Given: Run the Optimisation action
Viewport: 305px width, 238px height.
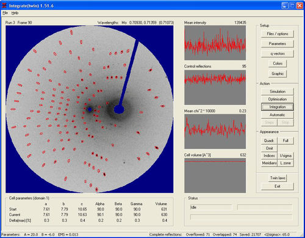Looking at the screenshot, I should tap(278, 99).
